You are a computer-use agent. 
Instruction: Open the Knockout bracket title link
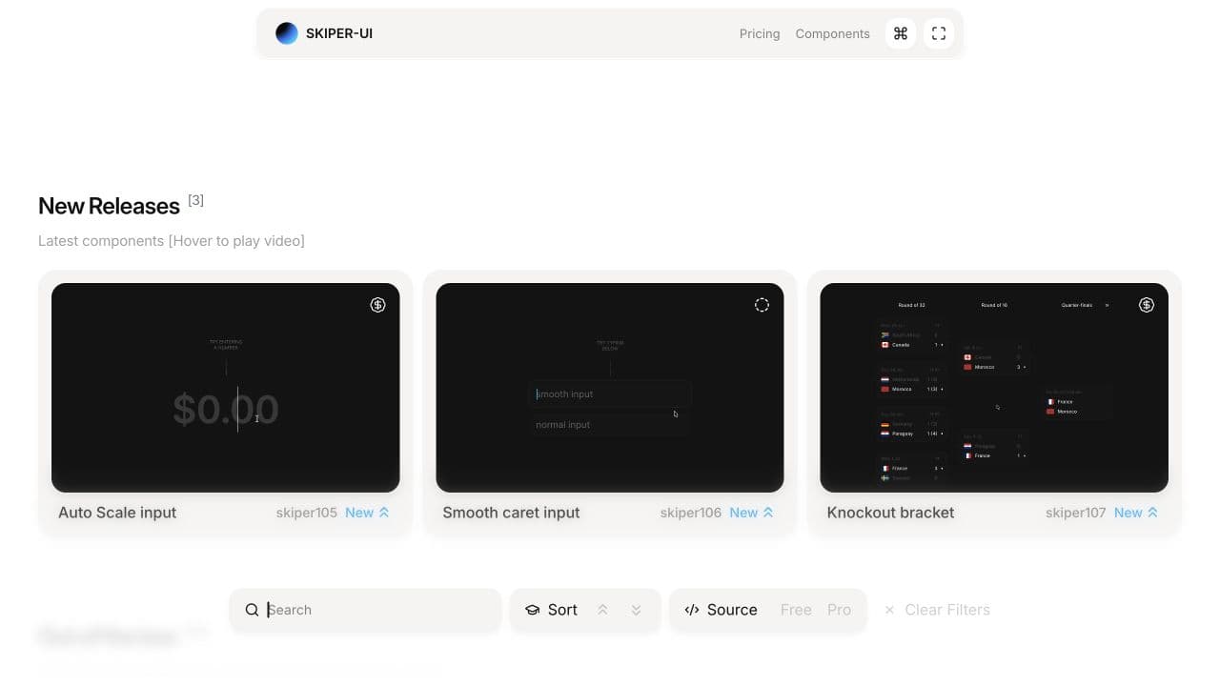[x=890, y=513]
